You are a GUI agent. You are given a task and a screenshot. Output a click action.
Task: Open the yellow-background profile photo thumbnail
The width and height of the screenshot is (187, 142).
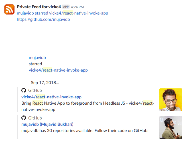click(171, 100)
